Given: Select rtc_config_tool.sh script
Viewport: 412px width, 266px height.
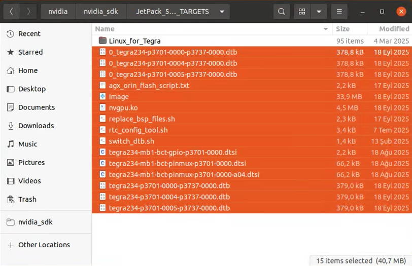Looking at the screenshot, I should pyautogui.click(x=252, y=130).
